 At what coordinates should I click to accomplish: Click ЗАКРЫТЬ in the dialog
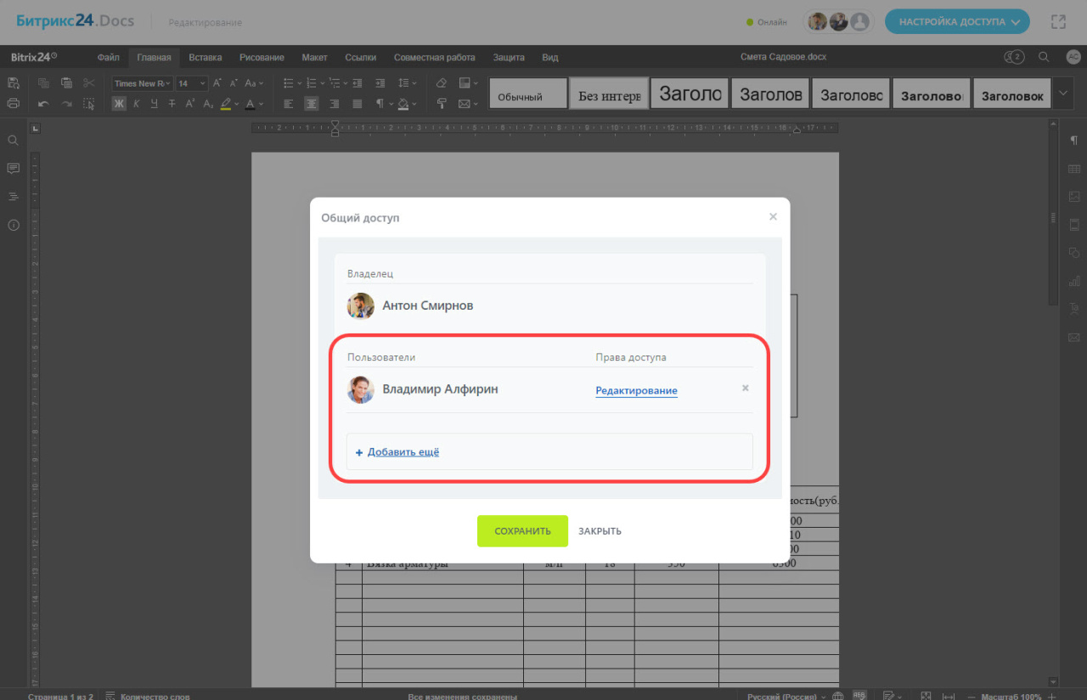[x=600, y=531]
